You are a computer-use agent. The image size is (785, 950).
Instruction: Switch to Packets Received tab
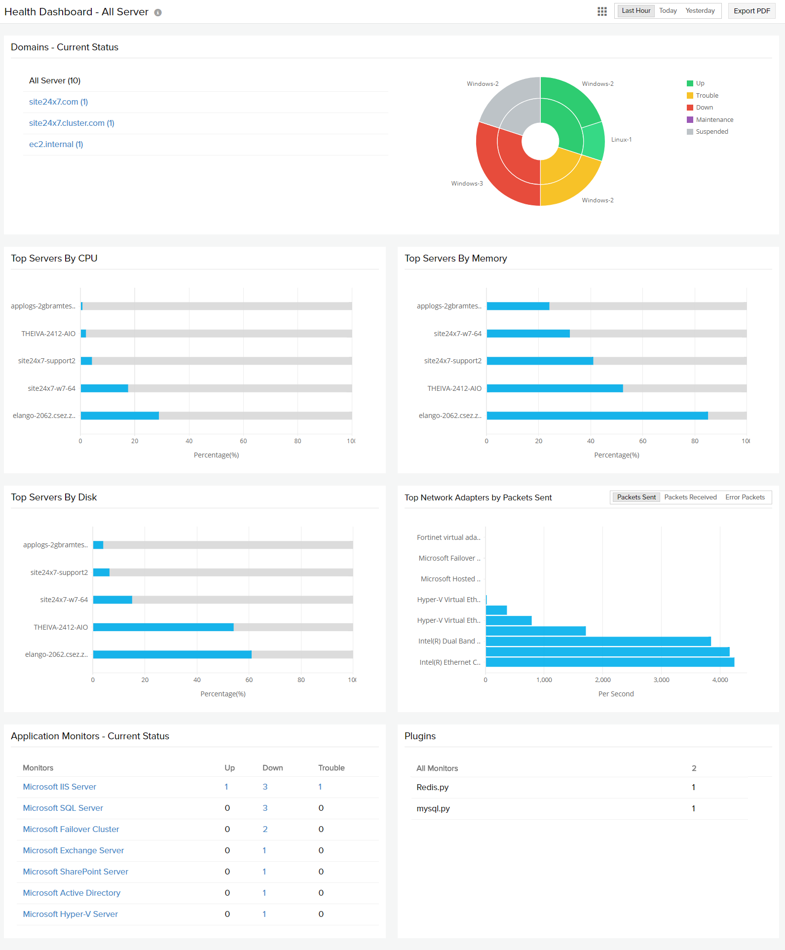coord(690,497)
